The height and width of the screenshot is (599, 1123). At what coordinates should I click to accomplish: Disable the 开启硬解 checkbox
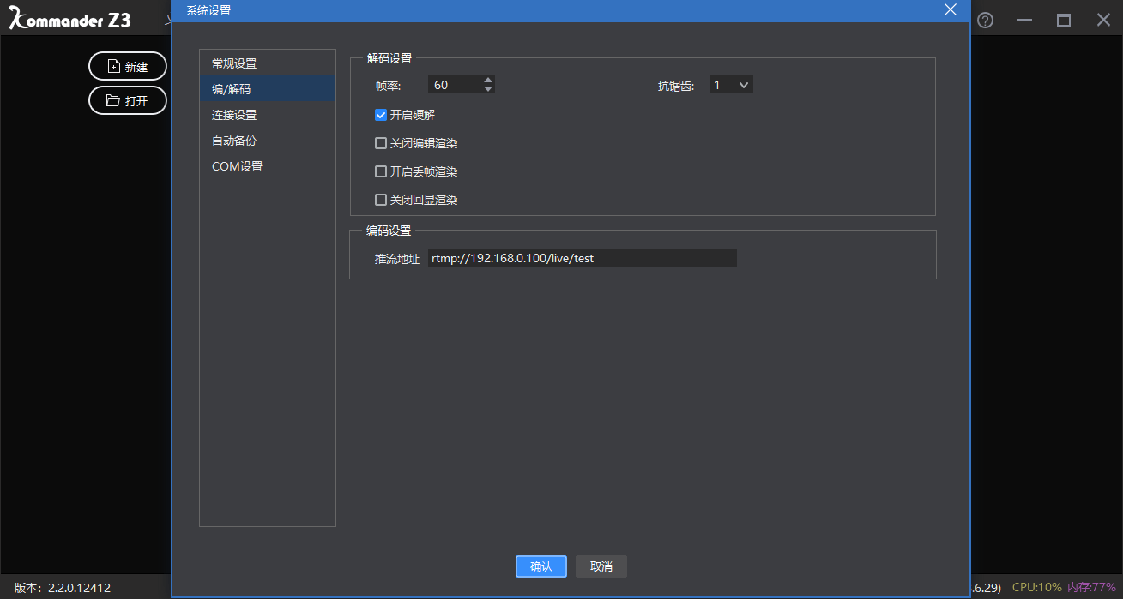[380, 114]
